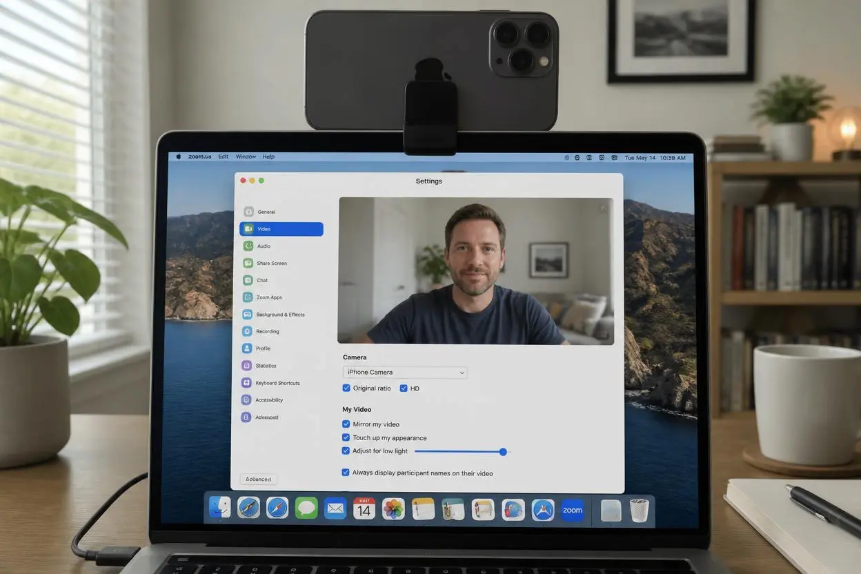This screenshot has width=861, height=574.
Task: Open the Trash in the Dock
Action: click(x=640, y=511)
